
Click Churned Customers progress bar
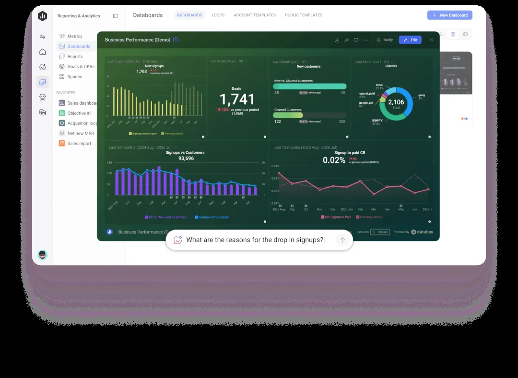[309, 115]
